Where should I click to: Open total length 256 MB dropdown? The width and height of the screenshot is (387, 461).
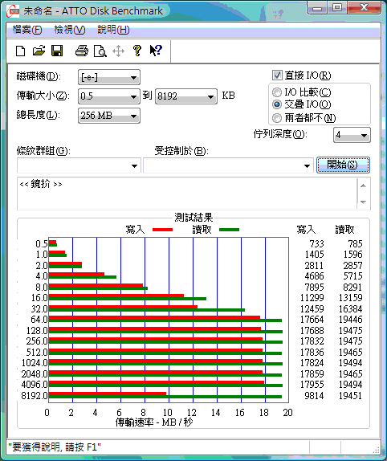point(109,116)
